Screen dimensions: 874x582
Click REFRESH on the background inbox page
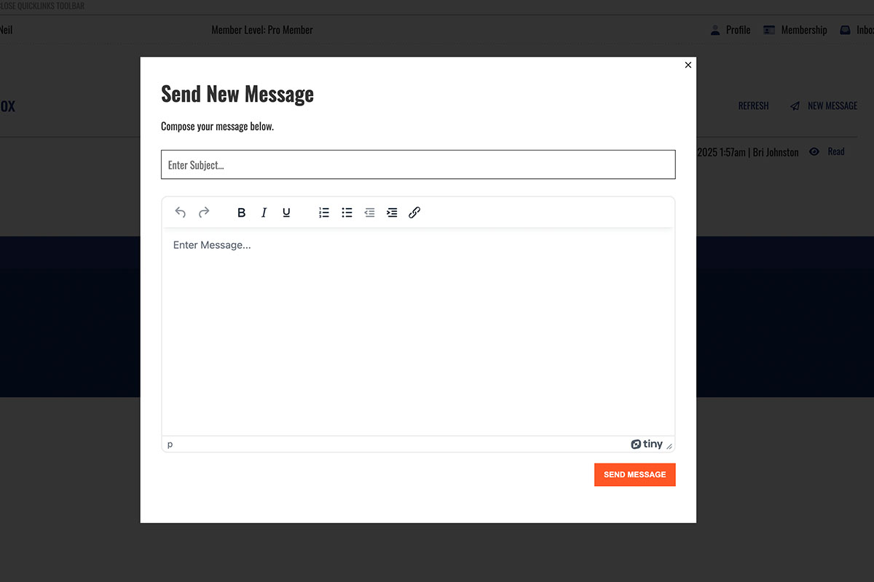pos(753,105)
